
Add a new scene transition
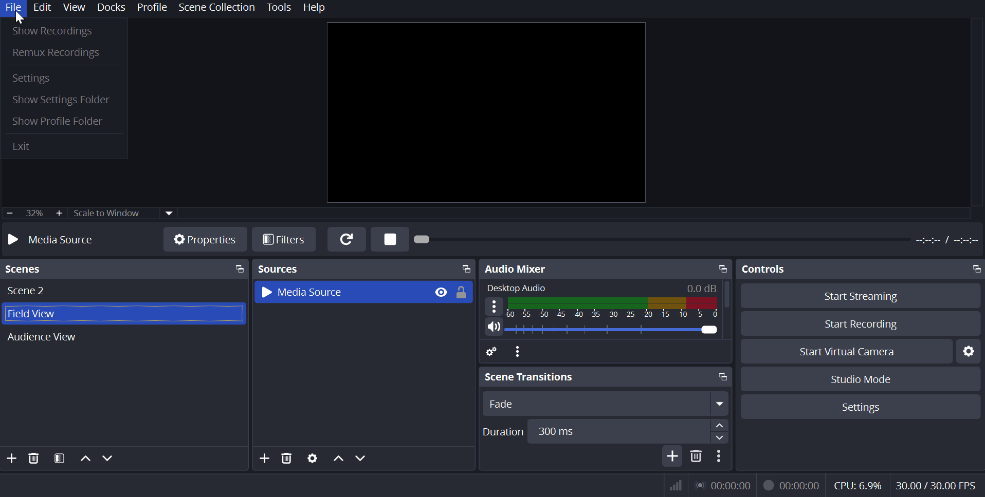tap(672, 456)
